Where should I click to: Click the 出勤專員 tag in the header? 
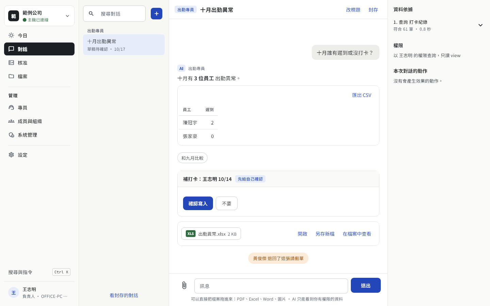click(185, 10)
